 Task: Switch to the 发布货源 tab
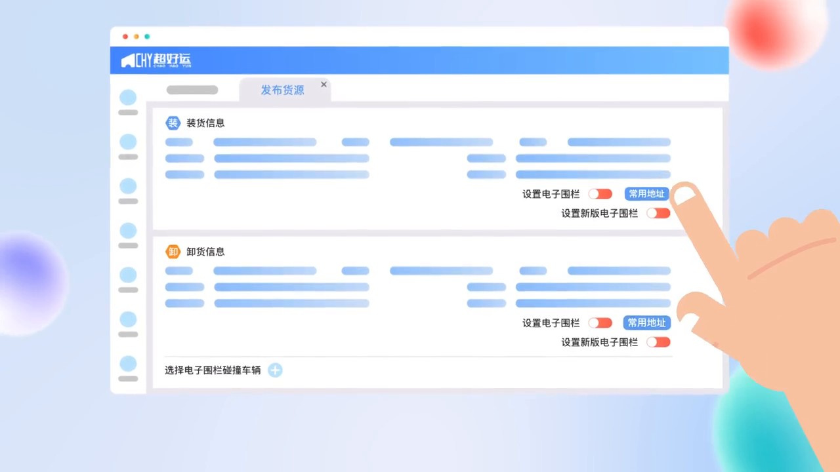coord(282,90)
